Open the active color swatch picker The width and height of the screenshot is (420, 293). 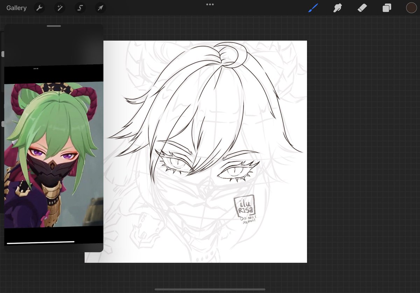(x=411, y=8)
